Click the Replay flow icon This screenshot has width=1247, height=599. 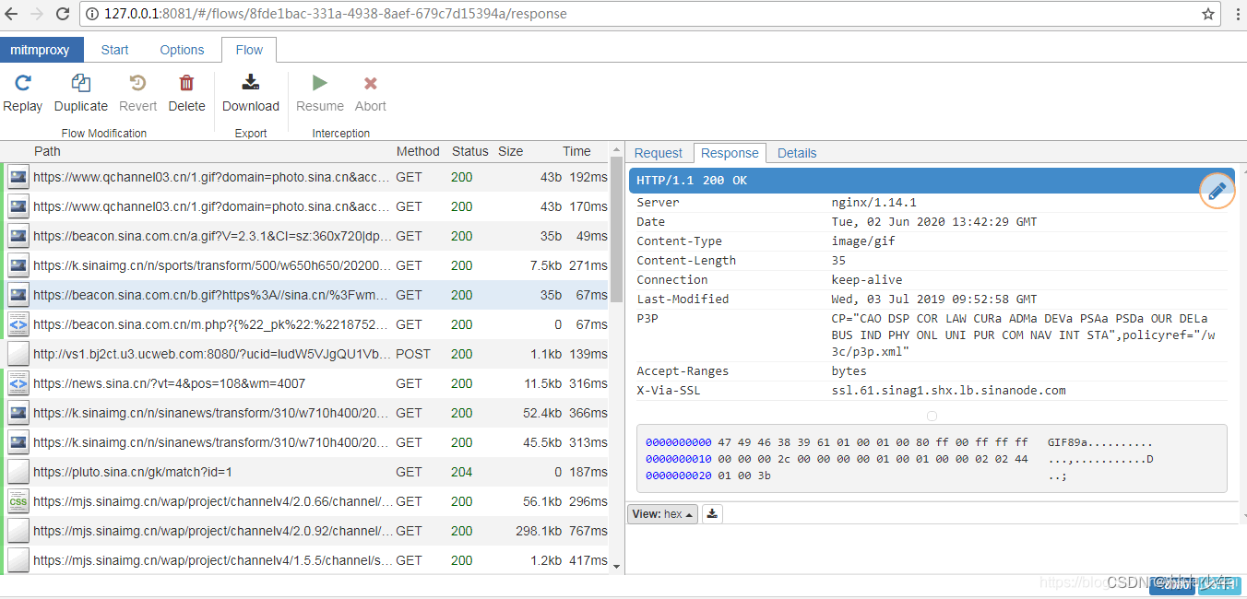click(23, 82)
